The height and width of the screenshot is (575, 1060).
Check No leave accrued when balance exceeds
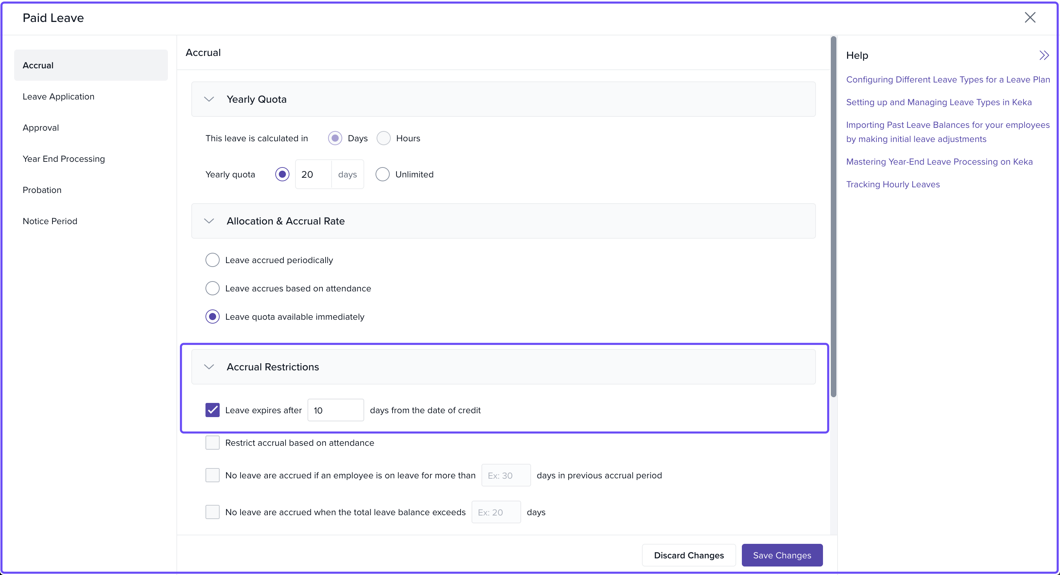pos(212,512)
